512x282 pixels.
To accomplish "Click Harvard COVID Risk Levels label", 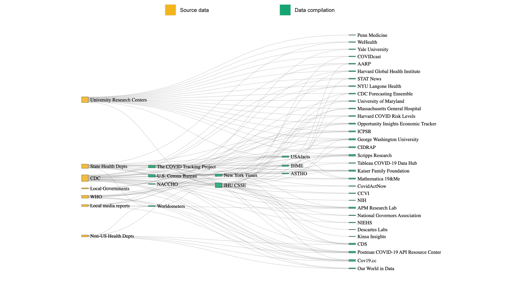I will click(x=386, y=116).
